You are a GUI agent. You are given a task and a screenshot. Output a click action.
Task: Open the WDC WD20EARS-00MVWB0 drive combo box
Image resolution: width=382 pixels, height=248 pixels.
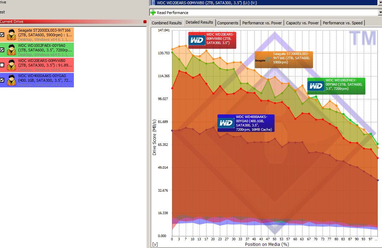pos(266,3)
